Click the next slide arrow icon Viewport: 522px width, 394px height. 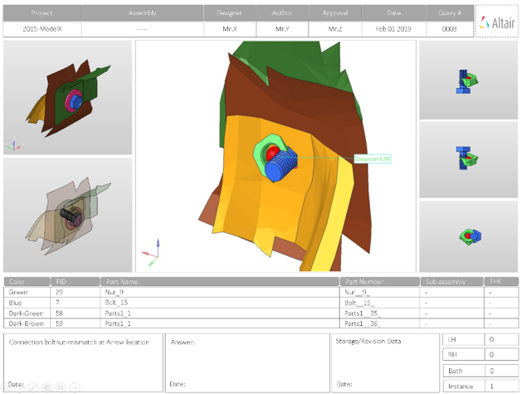[x=21, y=387]
